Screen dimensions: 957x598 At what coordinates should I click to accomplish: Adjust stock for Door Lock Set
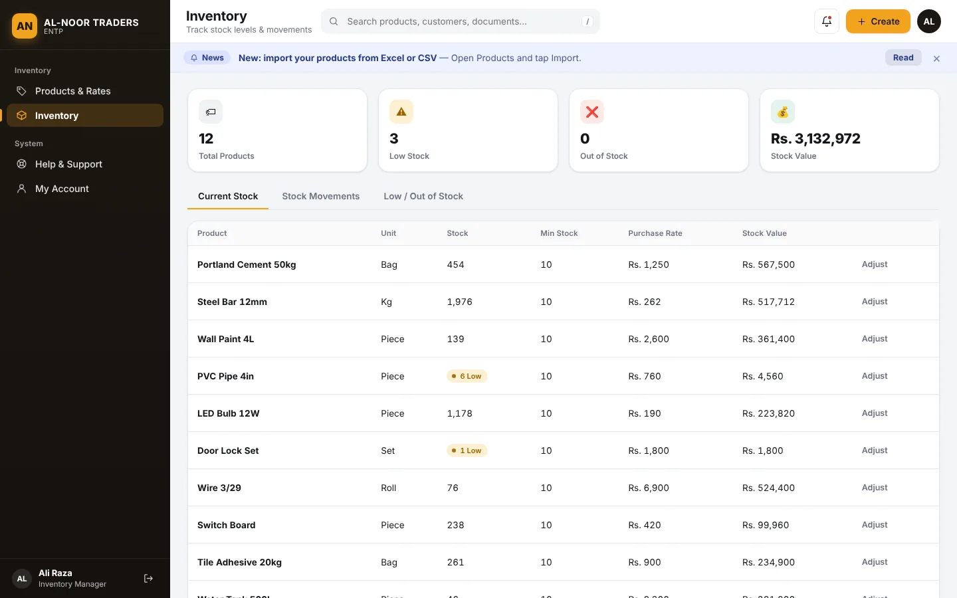(875, 450)
